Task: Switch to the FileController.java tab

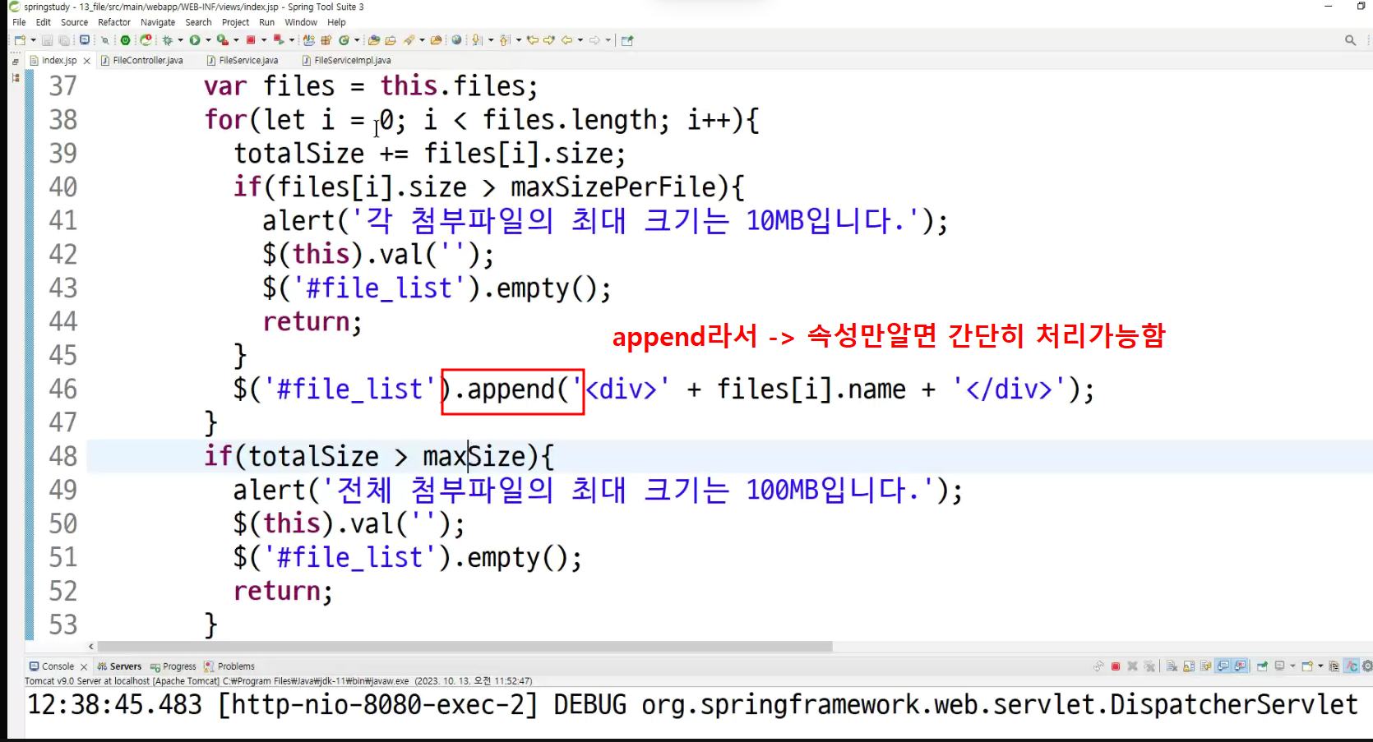Action: pyautogui.click(x=141, y=60)
